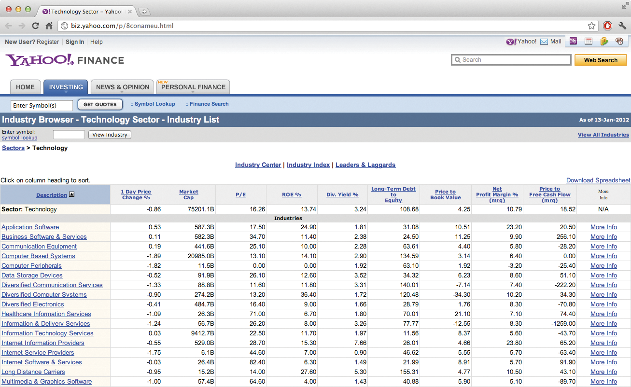
Task: Expand the INVESTING tab menu
Action: coord(66,87)
